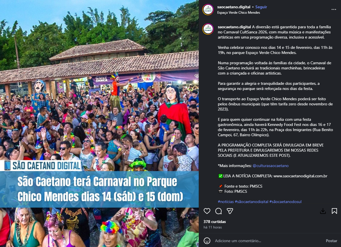Open the #notícias hashtag

[226, 202]
